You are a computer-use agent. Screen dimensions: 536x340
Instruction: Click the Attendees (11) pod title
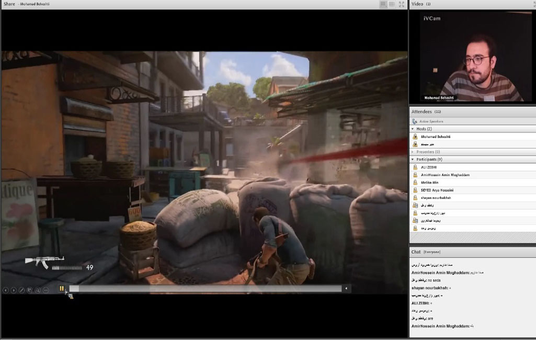(x=426, y=111)
